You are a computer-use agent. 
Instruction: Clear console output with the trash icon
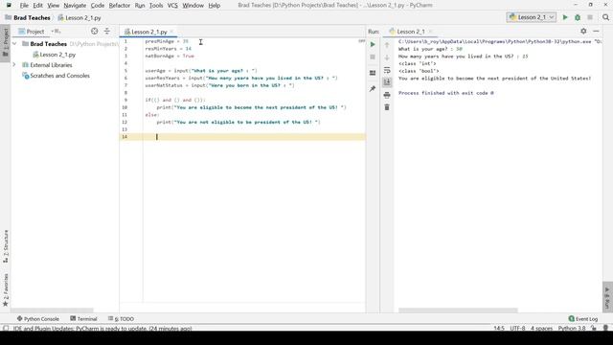pyautogui.click(x=387, y=107)
